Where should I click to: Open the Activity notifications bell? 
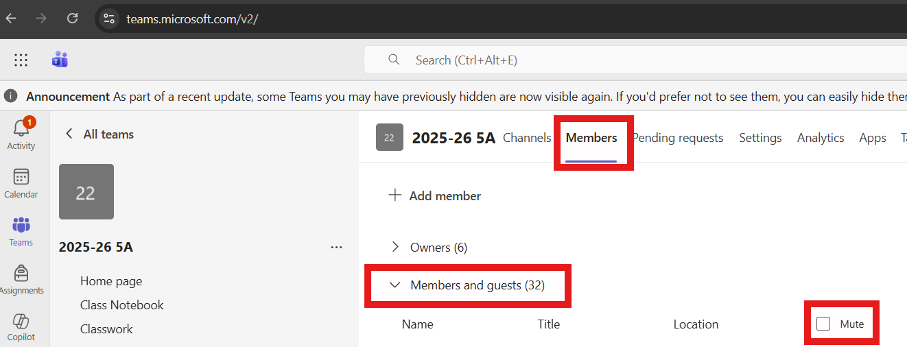(x=21, y=130)
